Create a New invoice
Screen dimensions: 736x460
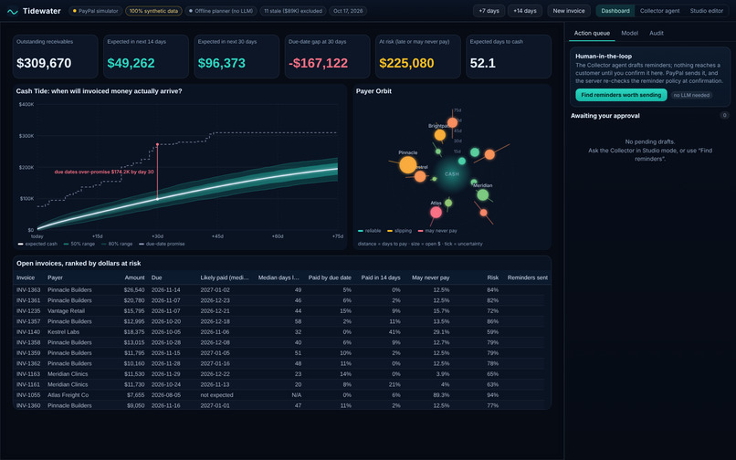click(x=568, y=11)
